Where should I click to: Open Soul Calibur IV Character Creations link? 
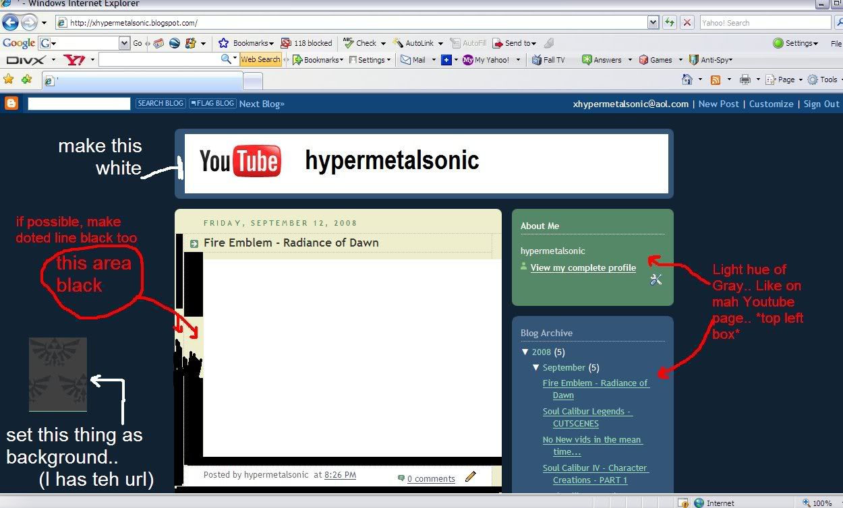pyautogui.click(x=595, y=474)
